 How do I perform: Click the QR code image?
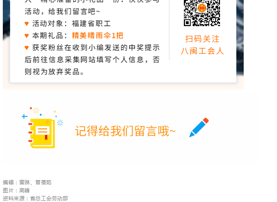tap(202, 13)
